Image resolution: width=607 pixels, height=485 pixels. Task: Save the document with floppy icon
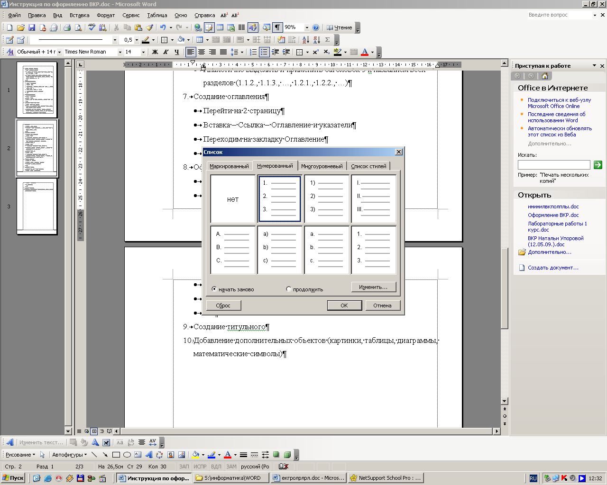pyautogui.click(x=32, y=27)
